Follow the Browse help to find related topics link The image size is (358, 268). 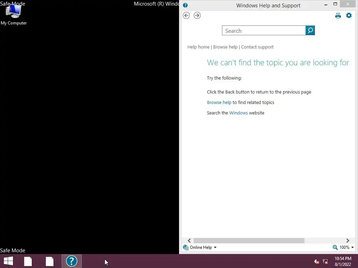pyautogui.click(x=219, y=103)
